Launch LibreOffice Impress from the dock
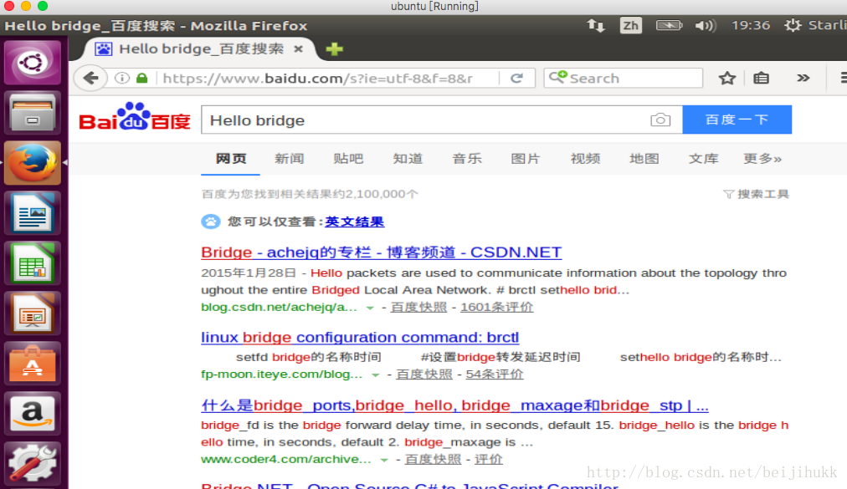 (x=33, y=313)
